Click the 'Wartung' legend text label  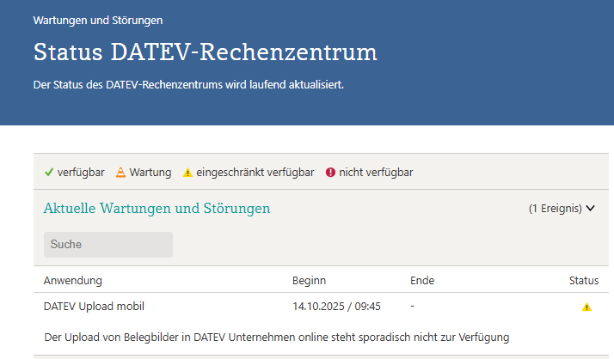click(x=150, y=172)
